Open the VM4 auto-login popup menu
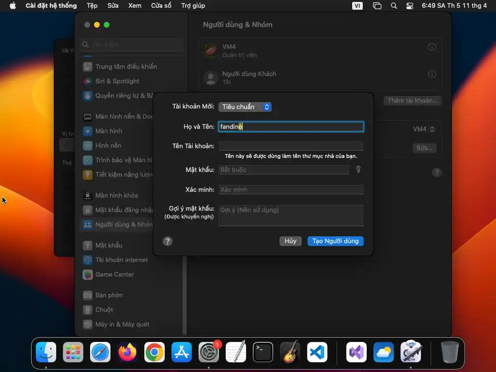This screenshot has height=372, width=496. coord(423,129)
